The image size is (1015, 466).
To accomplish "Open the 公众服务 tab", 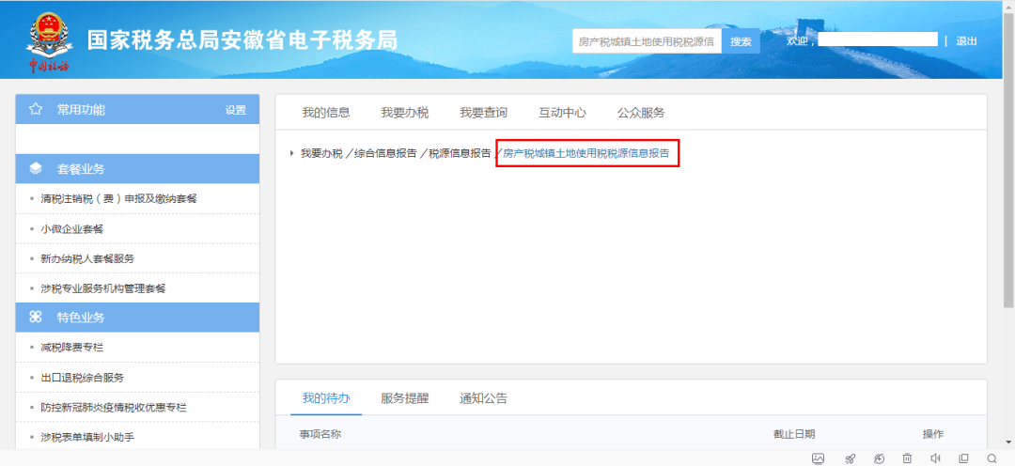I will pos(641,113).
